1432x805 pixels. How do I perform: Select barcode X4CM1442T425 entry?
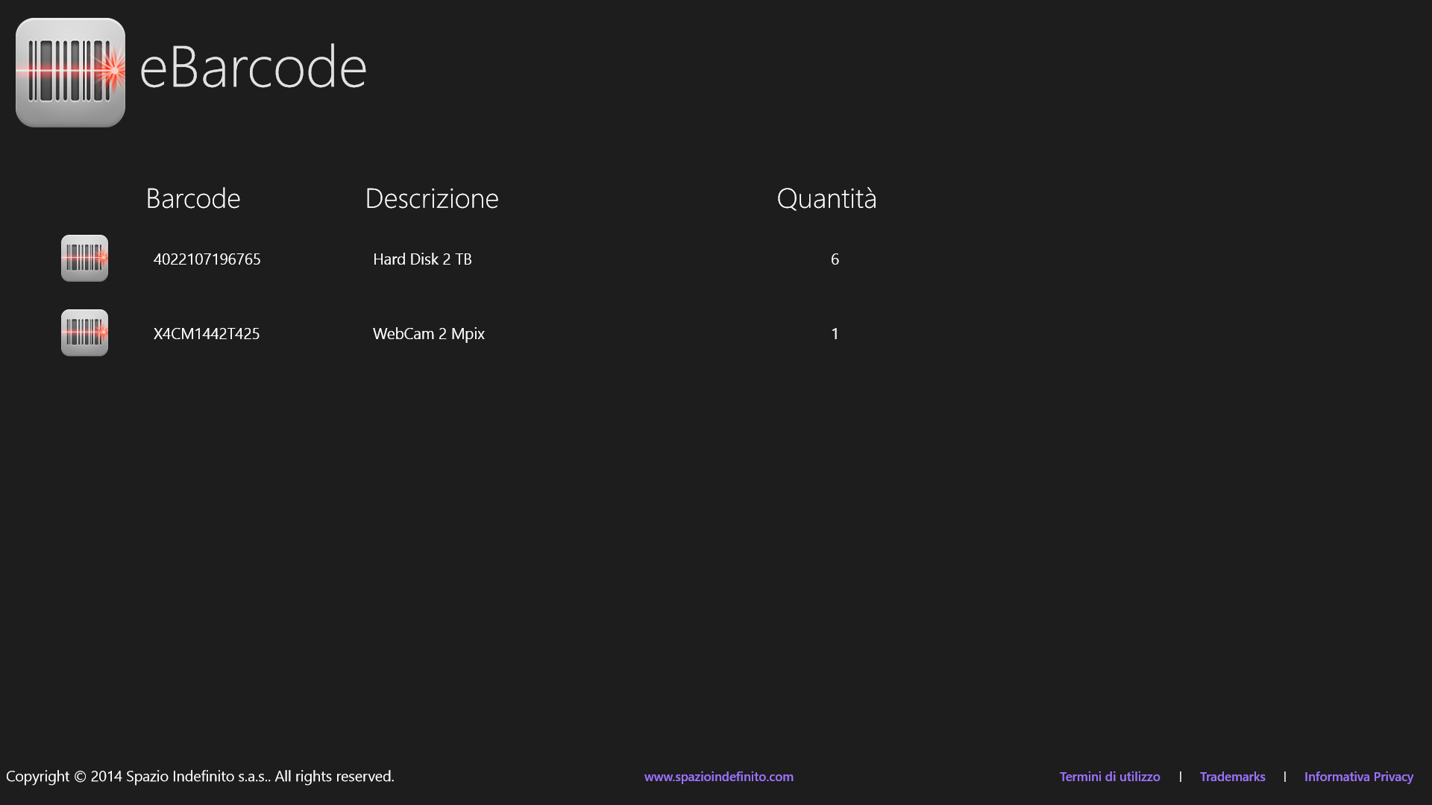(207, 334)
